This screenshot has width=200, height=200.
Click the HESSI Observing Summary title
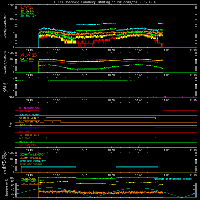[106, 2]
